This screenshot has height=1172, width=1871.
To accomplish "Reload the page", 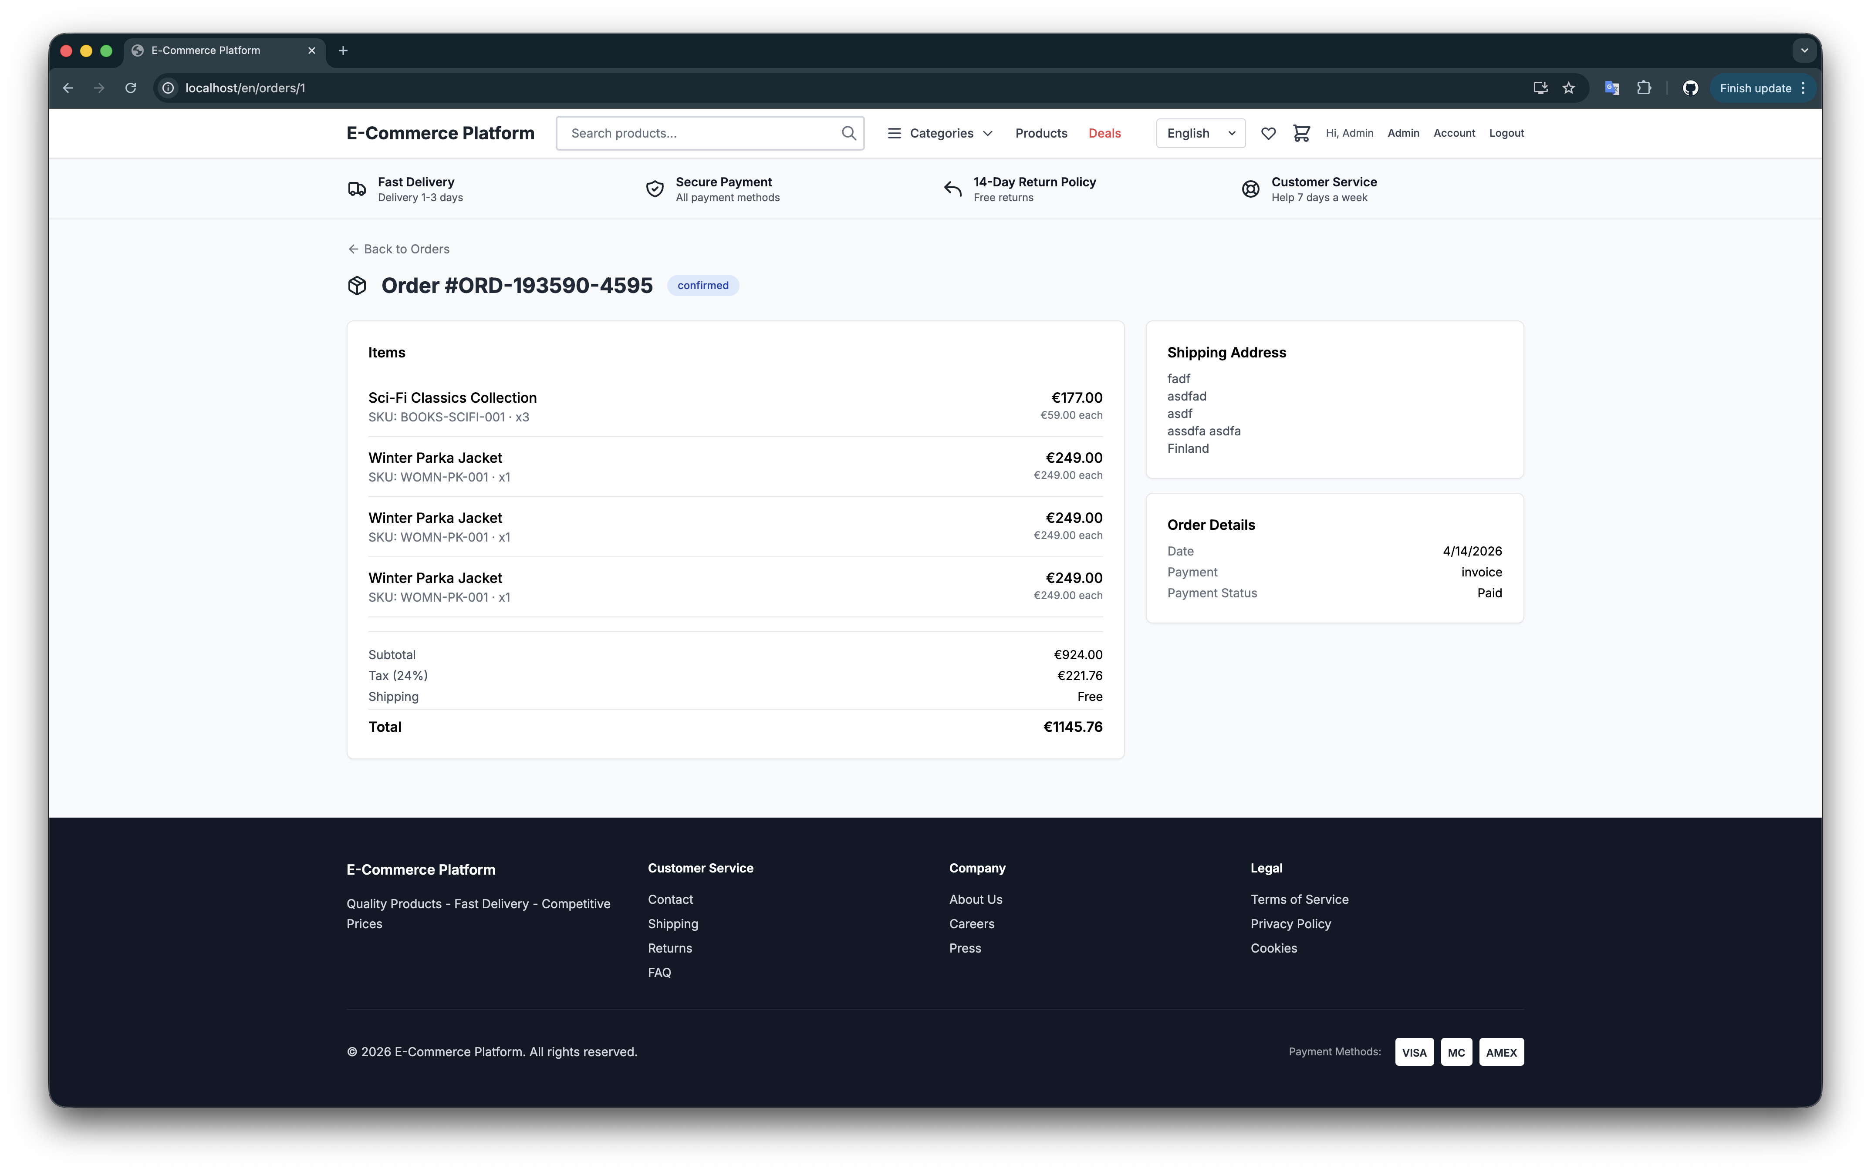I will pos(131,88).
